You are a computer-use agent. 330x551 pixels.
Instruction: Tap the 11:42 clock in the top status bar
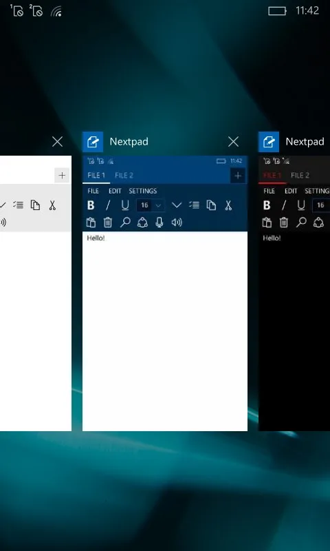coord(307,11)
